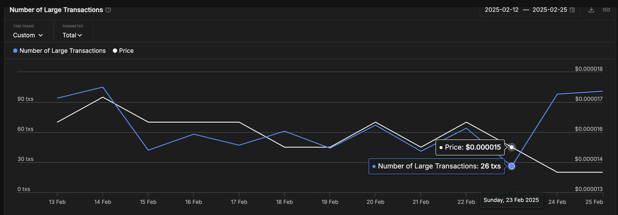Viewport: 618px width, 215px height.
Task: Copy the chart's share link icon
Action: click(x=606, y=10)
